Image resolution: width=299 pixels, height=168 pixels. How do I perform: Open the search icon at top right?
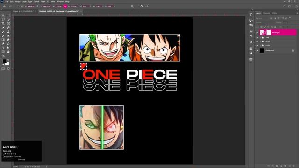(285, 6)
